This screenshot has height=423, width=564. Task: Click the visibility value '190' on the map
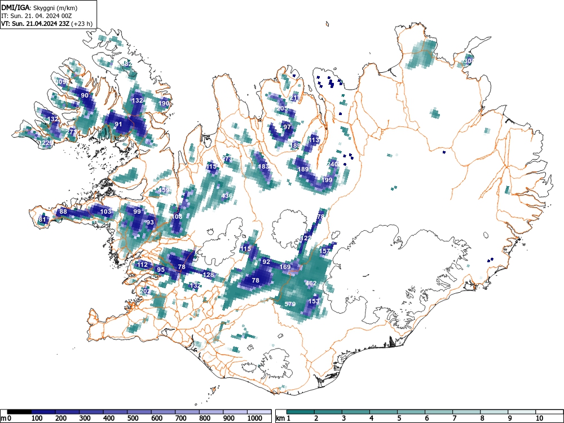coord(164,103)
